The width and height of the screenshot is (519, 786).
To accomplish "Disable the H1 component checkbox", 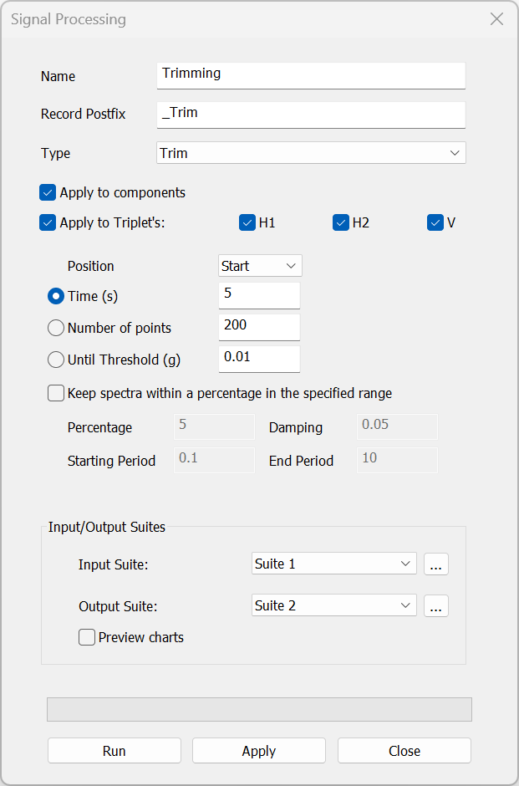I will [247, 223].
